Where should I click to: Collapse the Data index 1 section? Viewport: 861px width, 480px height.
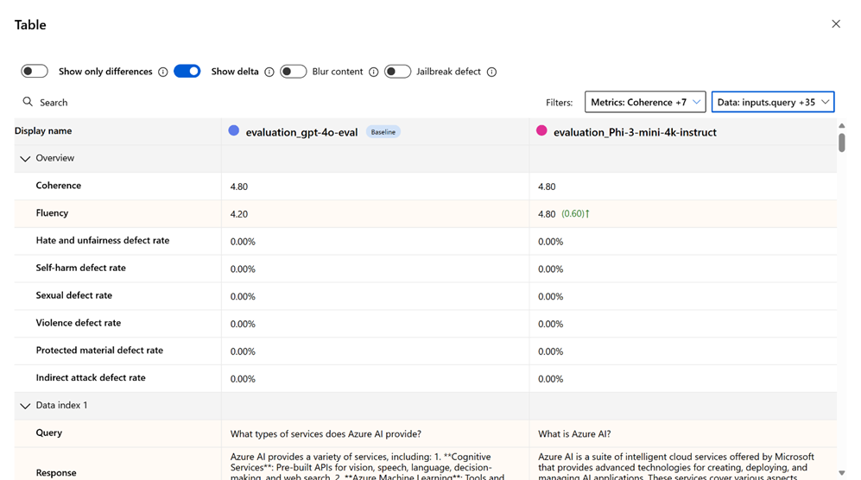[25, 406]
